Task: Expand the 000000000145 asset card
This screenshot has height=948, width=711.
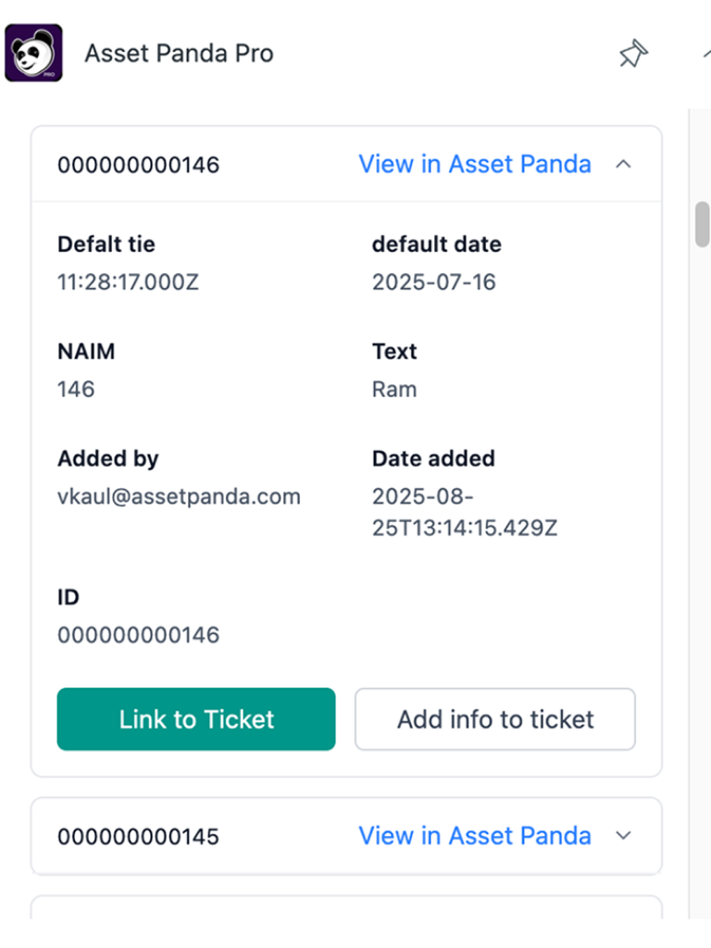Action: [624, 836]
